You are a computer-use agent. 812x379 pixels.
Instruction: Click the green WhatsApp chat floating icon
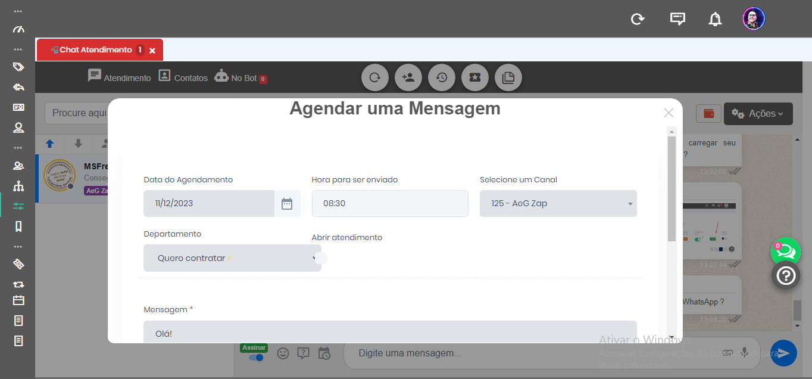[x=785, y=251]
